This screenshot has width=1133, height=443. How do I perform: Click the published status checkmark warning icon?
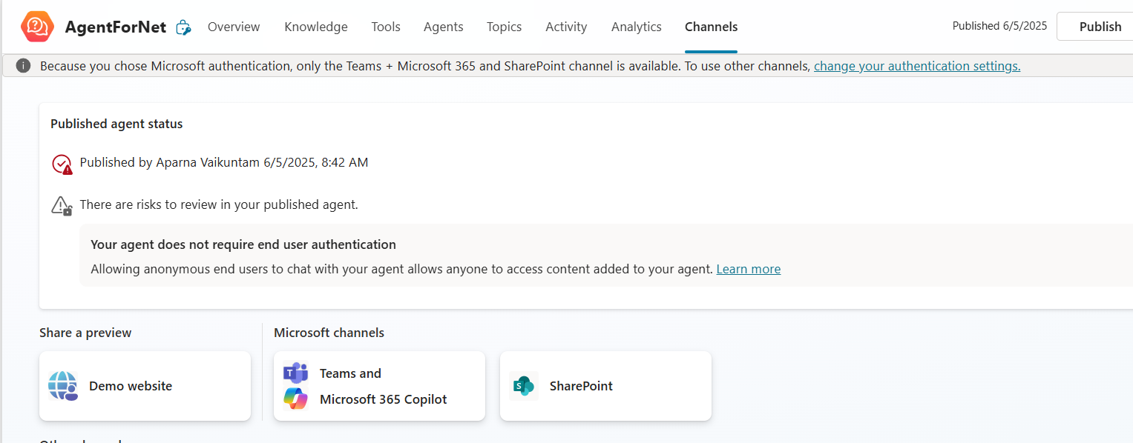click(62, 164)
